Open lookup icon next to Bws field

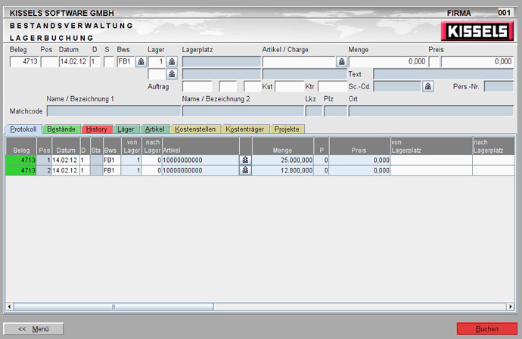(141, 61)
